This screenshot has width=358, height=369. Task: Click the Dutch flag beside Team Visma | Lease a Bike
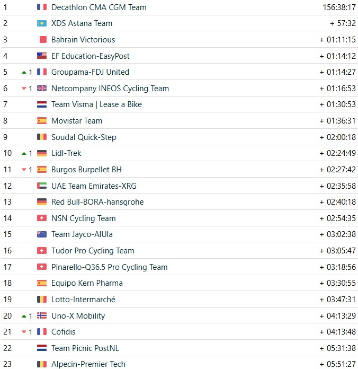tap(42, 104)
